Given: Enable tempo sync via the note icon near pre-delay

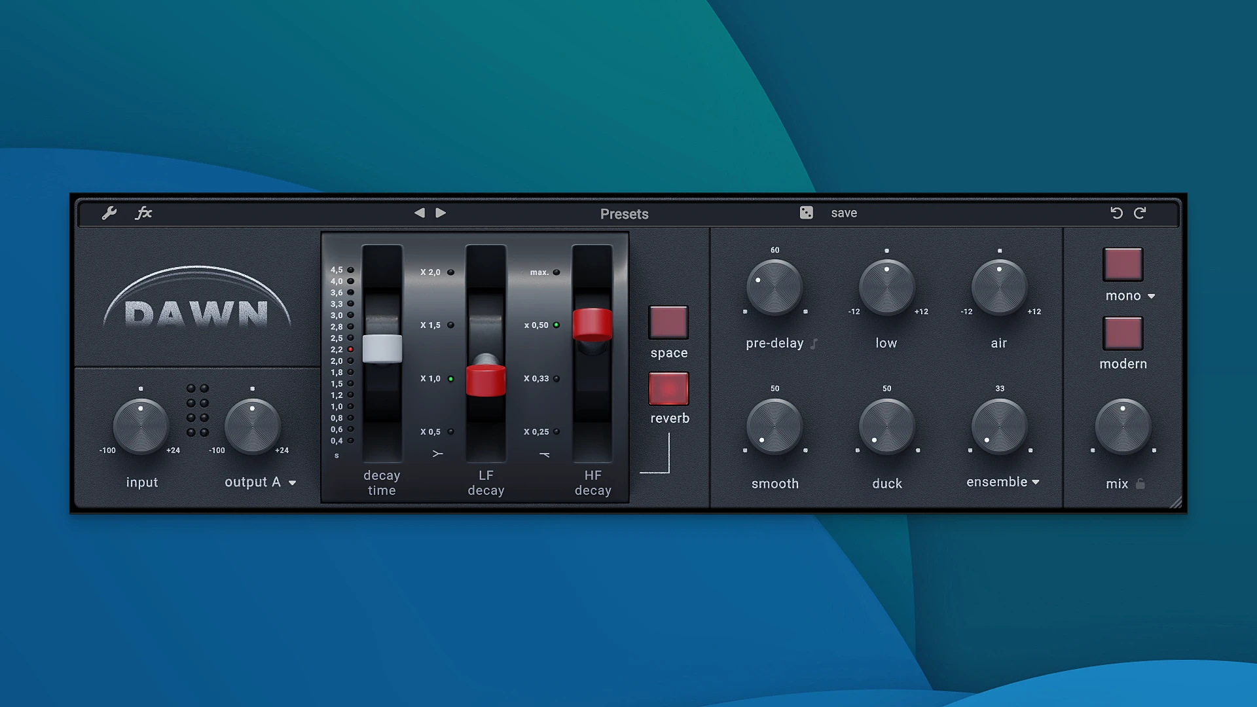Looking at the screenshot, I should click(814, 343).
